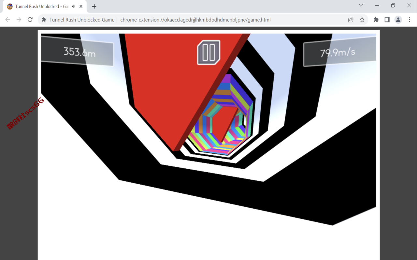Click the Tunnel Rush favicon in tab
This screenshot has width=417, height=260.
10,6
